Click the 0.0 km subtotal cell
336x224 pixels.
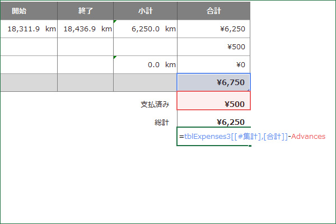pos(145,65)
